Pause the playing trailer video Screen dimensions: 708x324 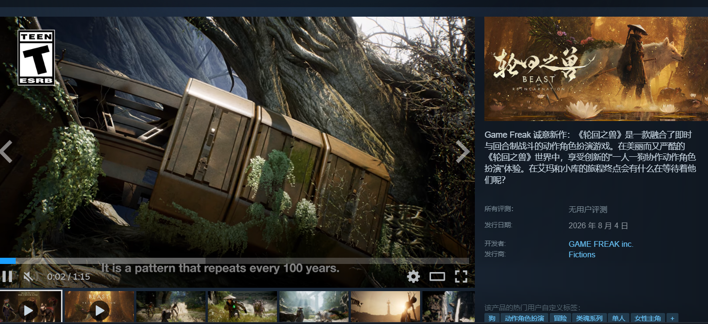click(x=7, y=276)
